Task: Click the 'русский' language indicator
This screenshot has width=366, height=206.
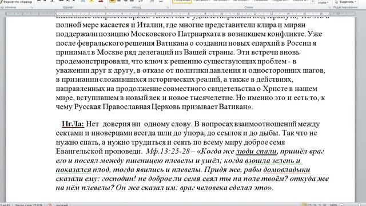Action: tap(62, 205)
